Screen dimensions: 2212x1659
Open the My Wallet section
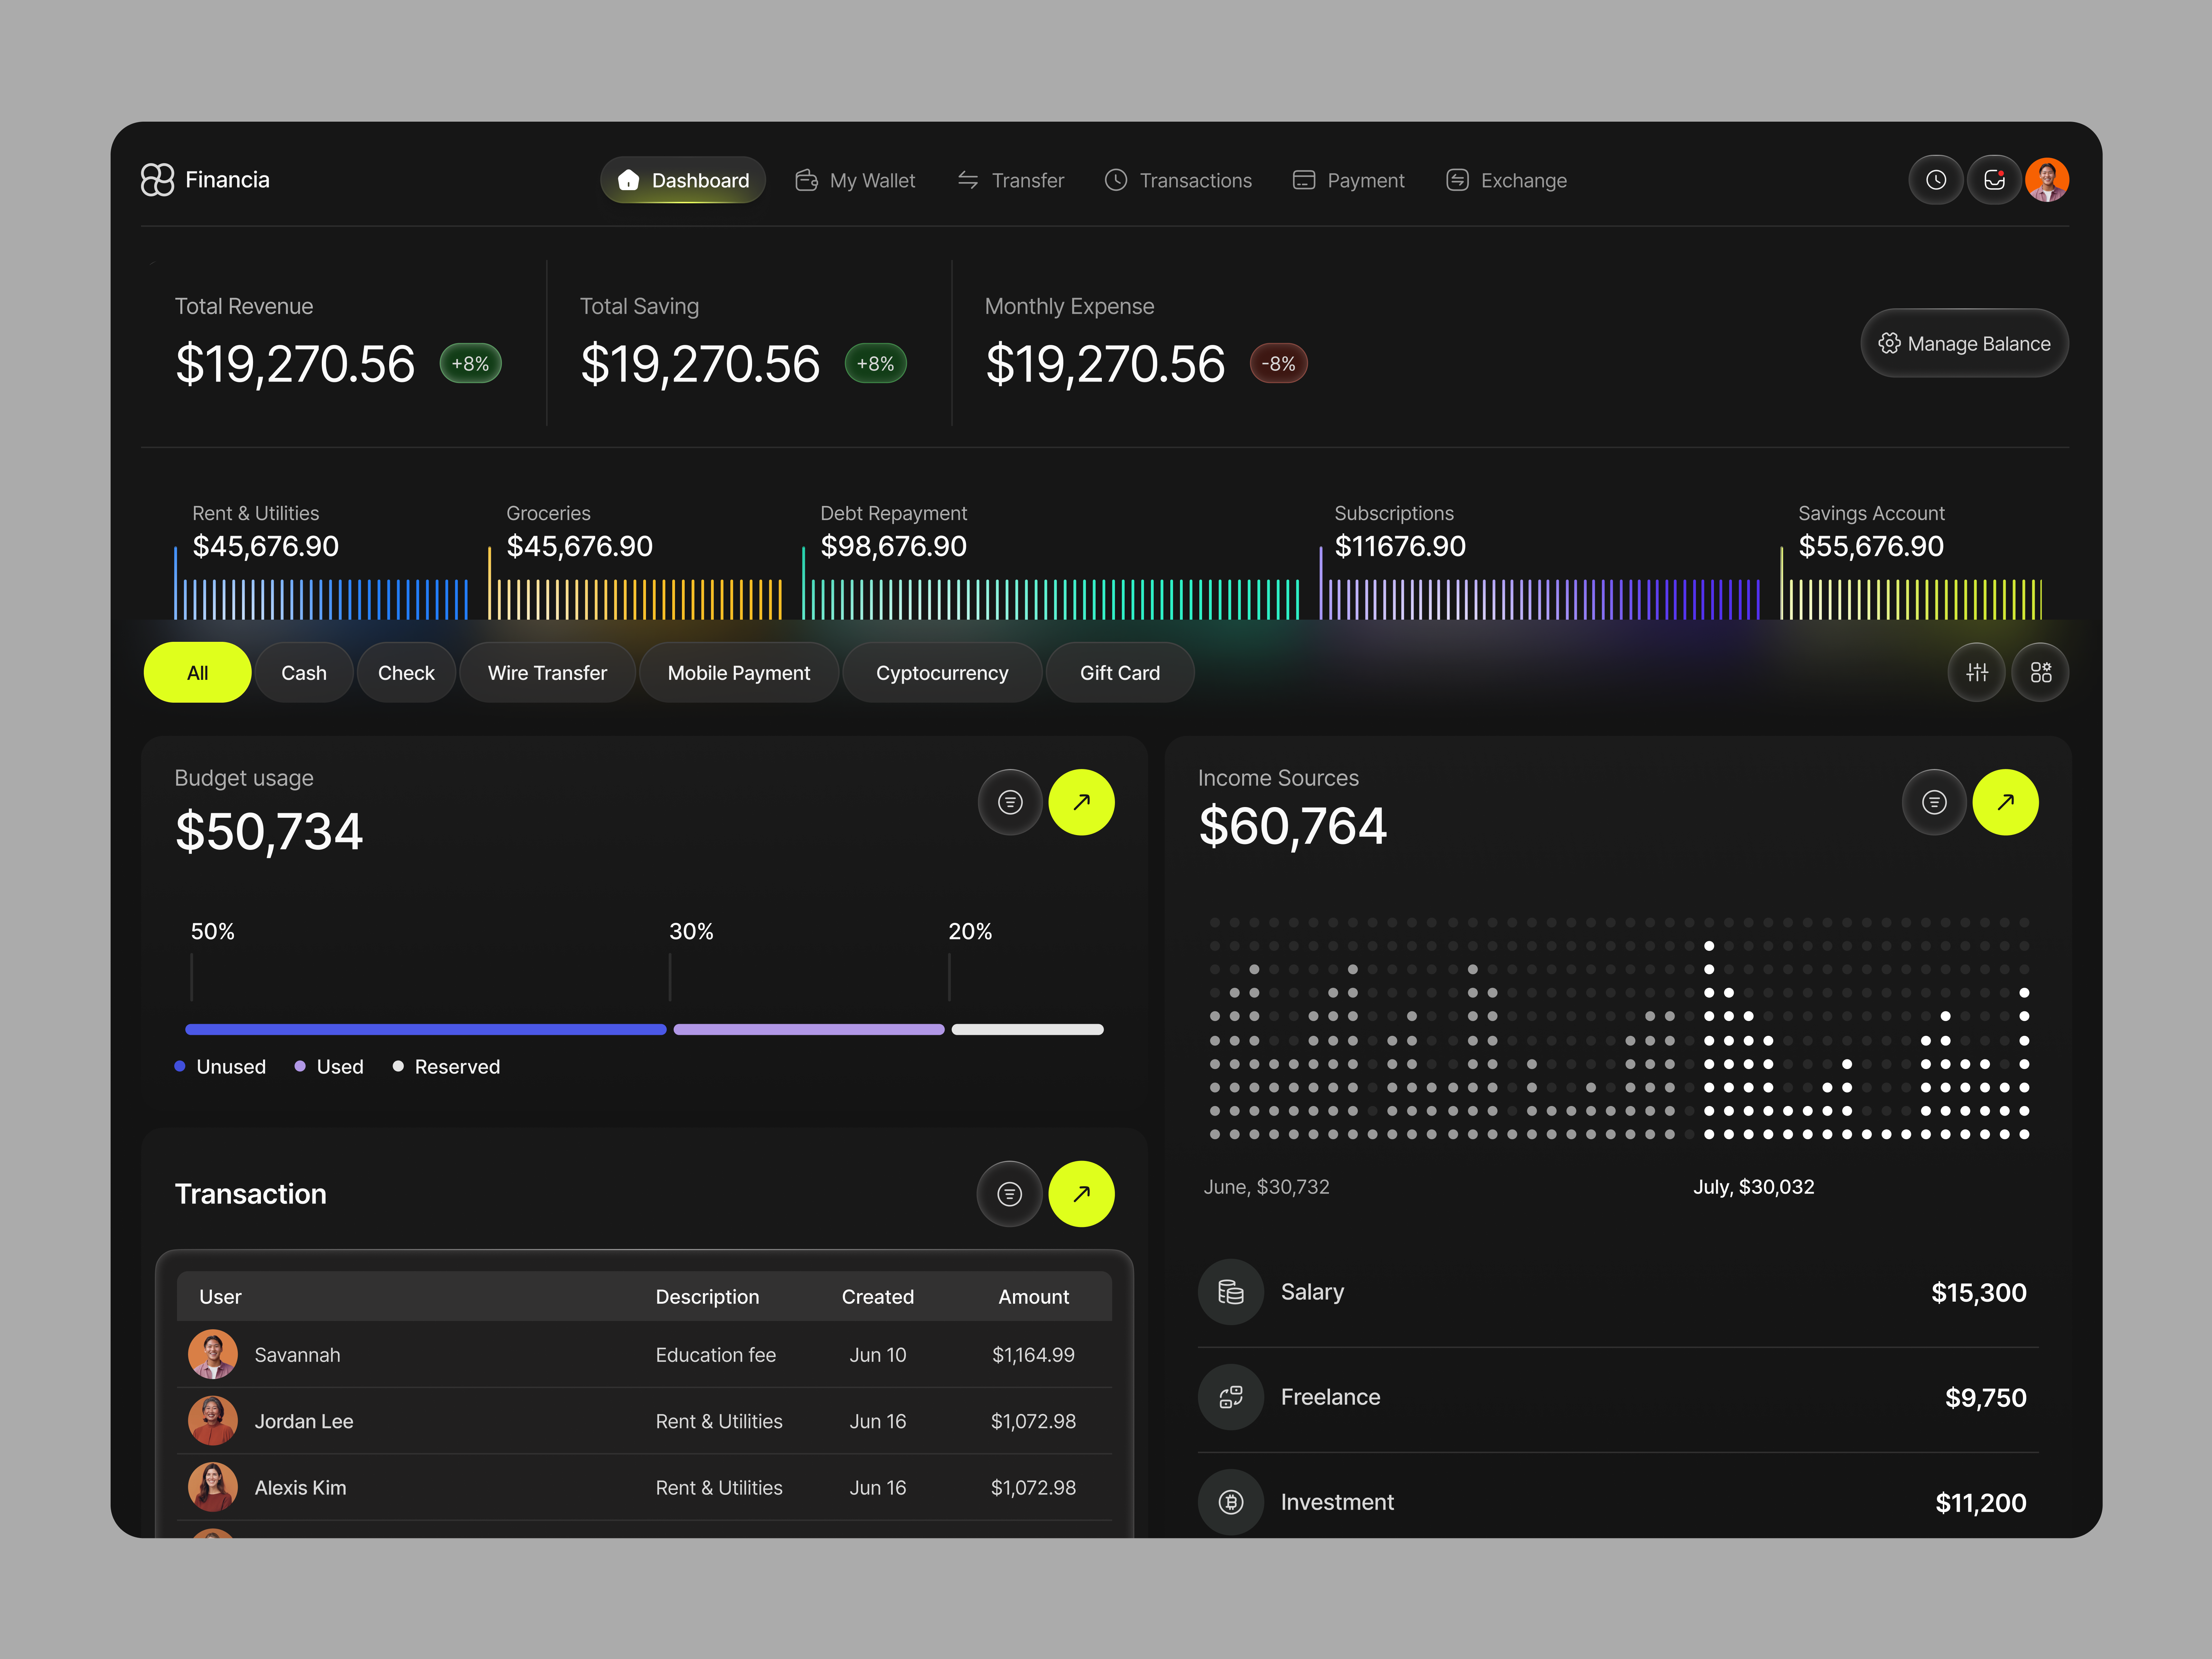coord(856,180)
